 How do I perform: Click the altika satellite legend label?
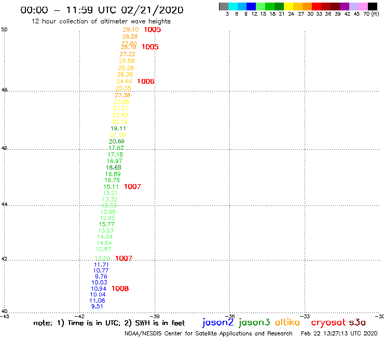tap(287, 322)
